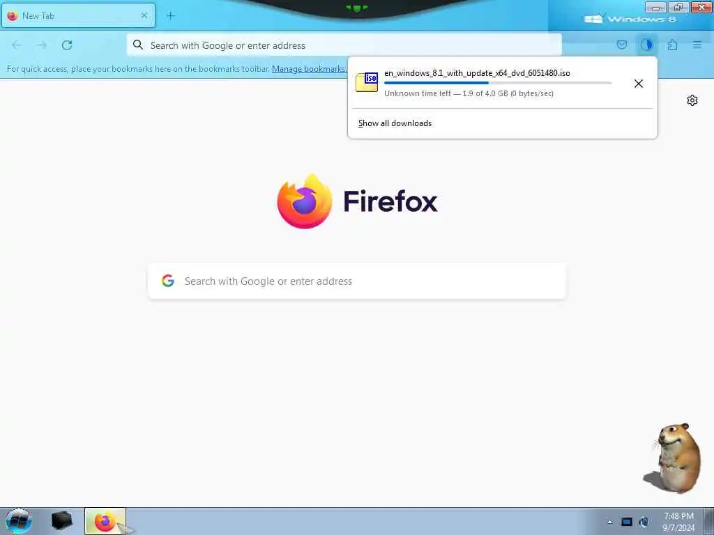Click the network tray icon
Image resolution: width=714 pixels, height=535 pixels.
point(644,522)
